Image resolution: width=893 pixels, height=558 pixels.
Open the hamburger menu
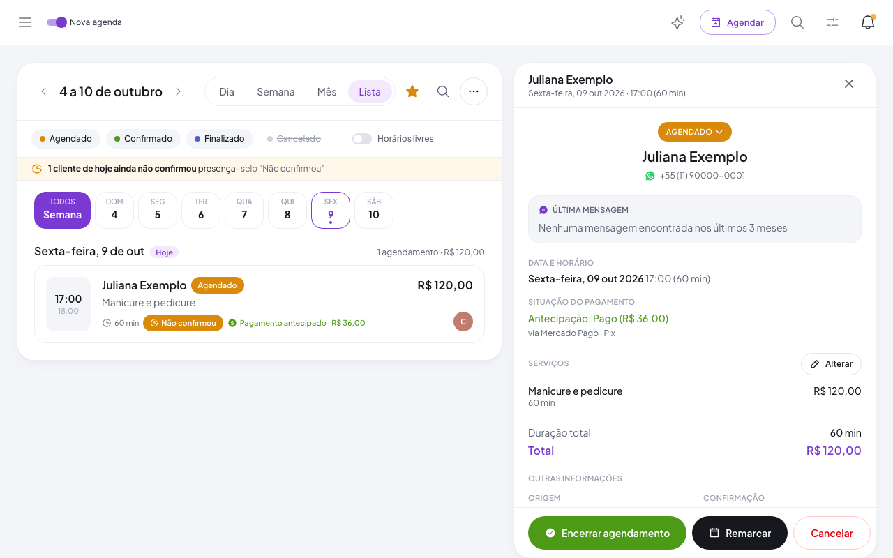click(25, 22)
